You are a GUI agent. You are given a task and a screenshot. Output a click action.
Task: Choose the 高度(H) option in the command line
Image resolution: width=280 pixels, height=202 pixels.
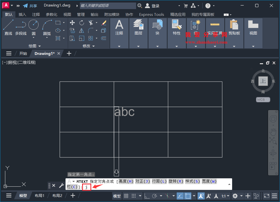coord(126,181)
